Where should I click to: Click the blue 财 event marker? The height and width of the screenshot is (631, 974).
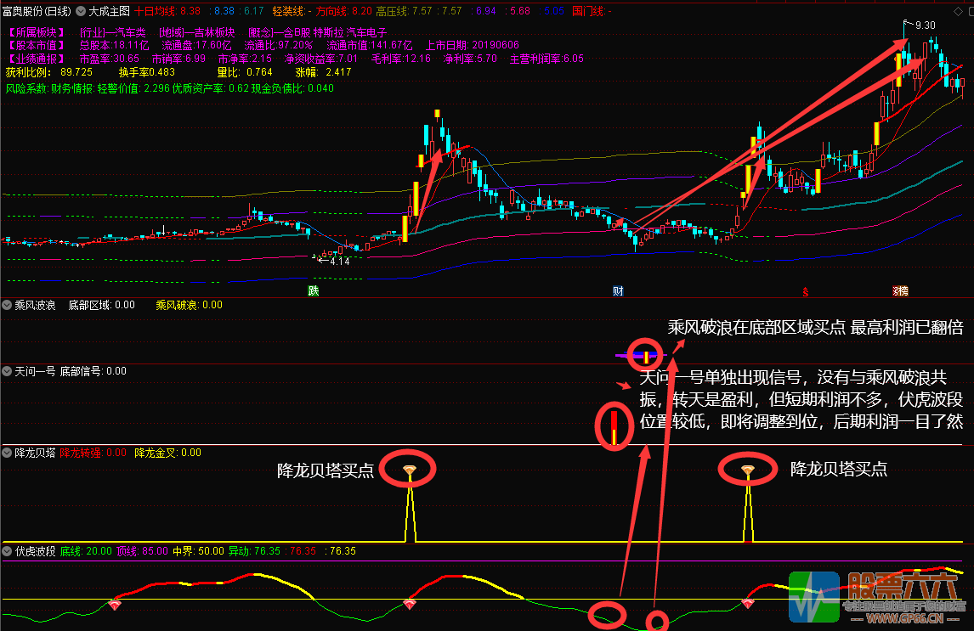[618, 291]
